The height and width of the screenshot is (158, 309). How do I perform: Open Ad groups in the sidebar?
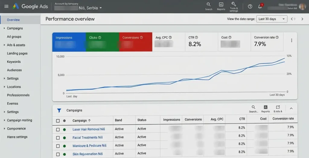[14, 36]
